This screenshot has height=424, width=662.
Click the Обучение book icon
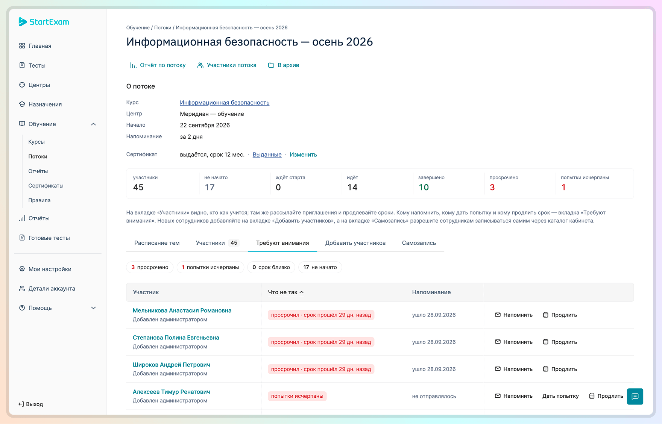point(22,124)
